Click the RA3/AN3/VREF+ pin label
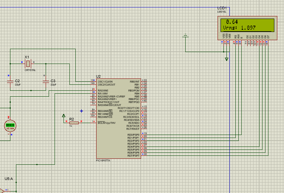This screenshot has width=284, height=193. tap(107, 99)
